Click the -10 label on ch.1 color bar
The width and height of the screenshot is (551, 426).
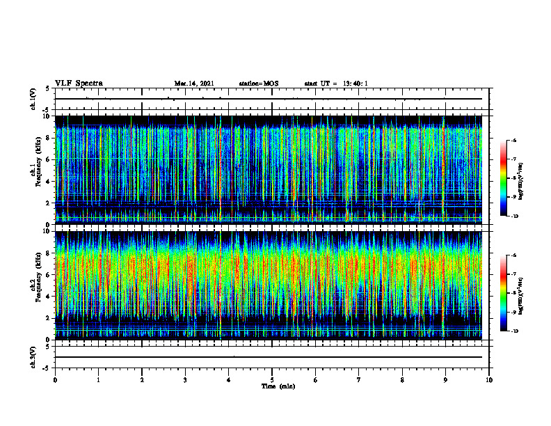point(514,216)
